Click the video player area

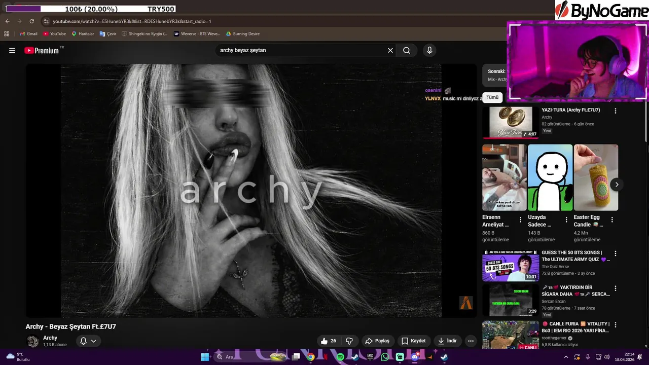[251, 191]
